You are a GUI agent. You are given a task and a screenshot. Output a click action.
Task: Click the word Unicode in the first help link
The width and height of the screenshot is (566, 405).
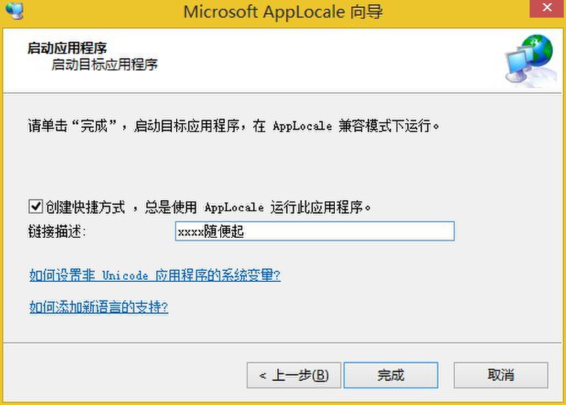(x=125, y=276)
